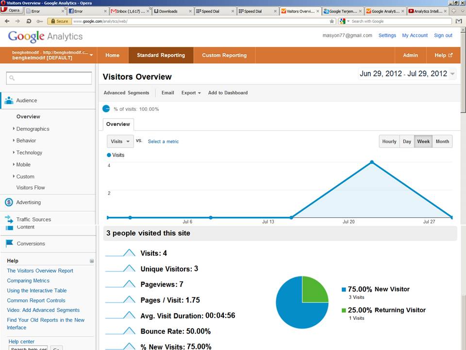Click the Conversions flag icon
The width and height of the screenshot is (466, 350).
coord(9,243)
